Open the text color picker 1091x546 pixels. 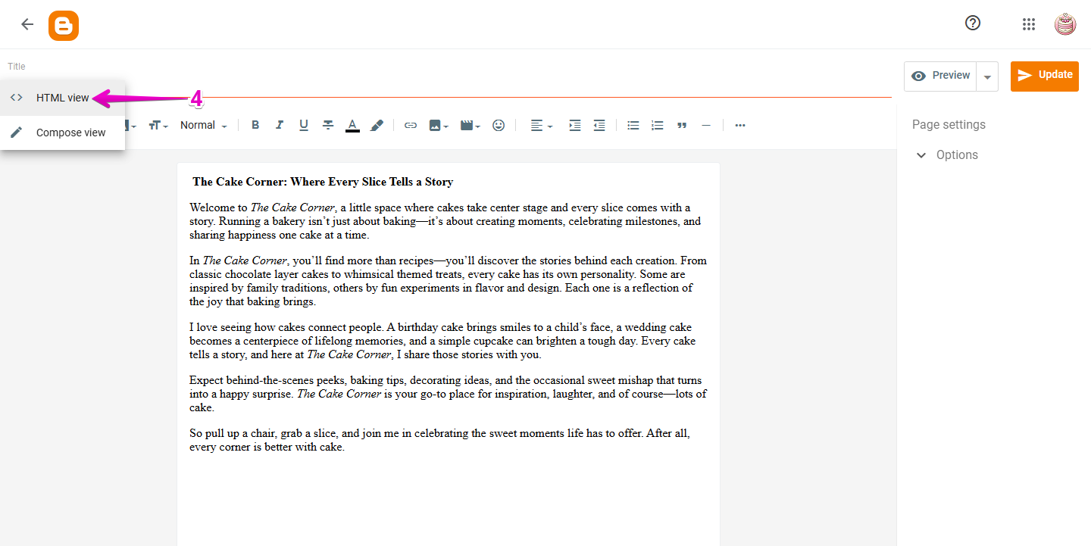point(352,125)
